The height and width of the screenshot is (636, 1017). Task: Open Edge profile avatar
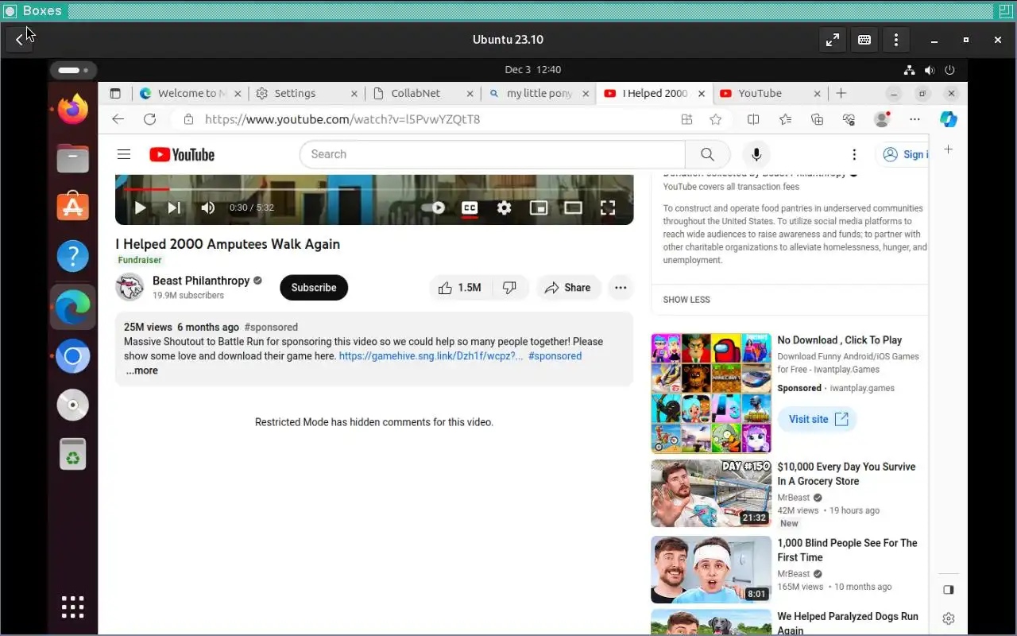coord(881,119)
